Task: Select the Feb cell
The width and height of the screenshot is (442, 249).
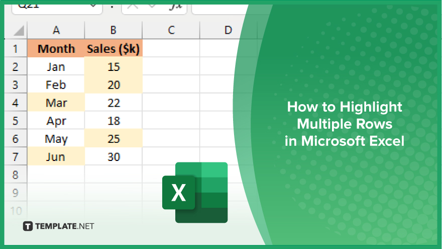Action: click(56, 85)
